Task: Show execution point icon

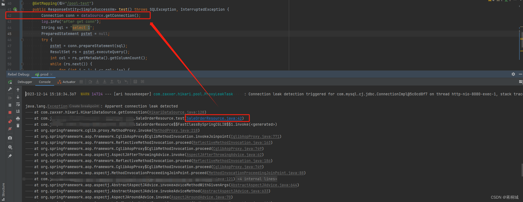Action: tap(81, 82)
